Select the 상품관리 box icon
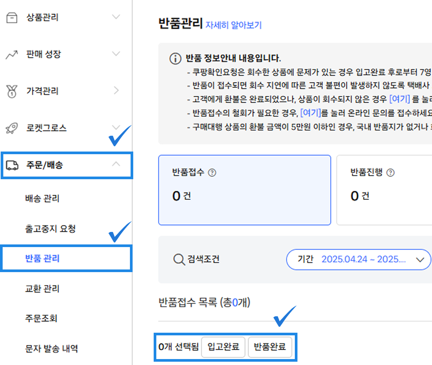The image size is (432, 365). [13, 17]
